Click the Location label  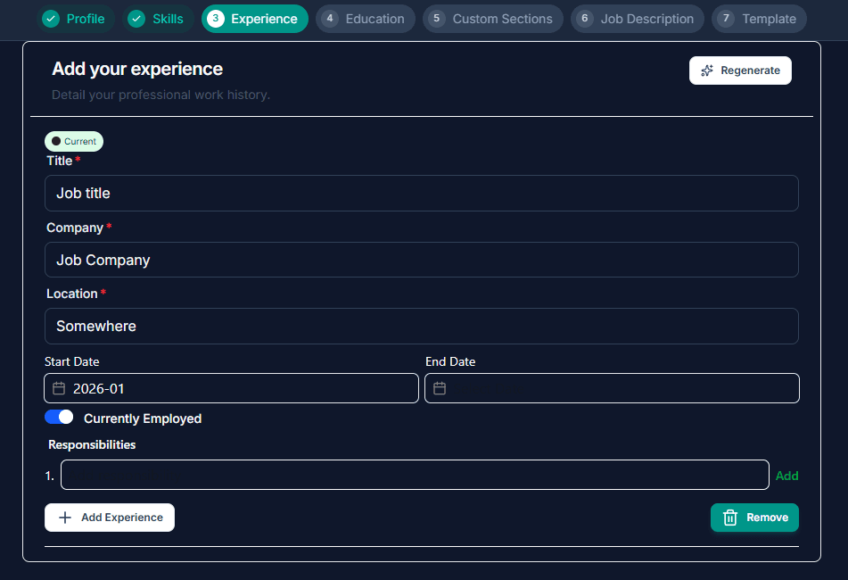pos(72,294)
